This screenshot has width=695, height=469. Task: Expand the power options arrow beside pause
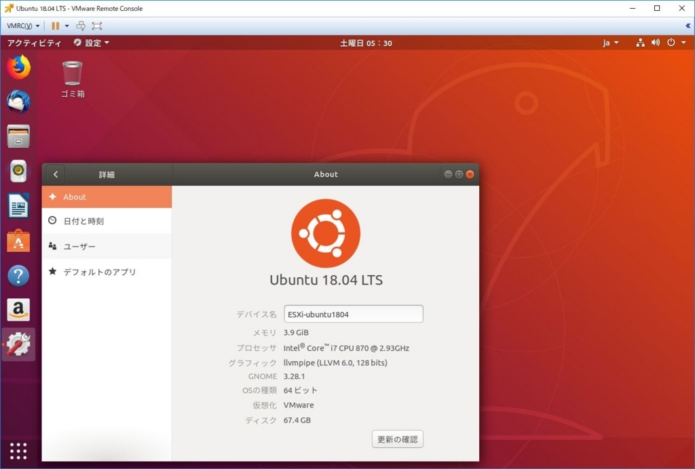(x=67, y=26)
